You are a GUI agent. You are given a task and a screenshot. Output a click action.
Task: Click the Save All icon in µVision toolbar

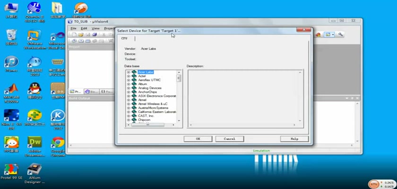(95, 34)
